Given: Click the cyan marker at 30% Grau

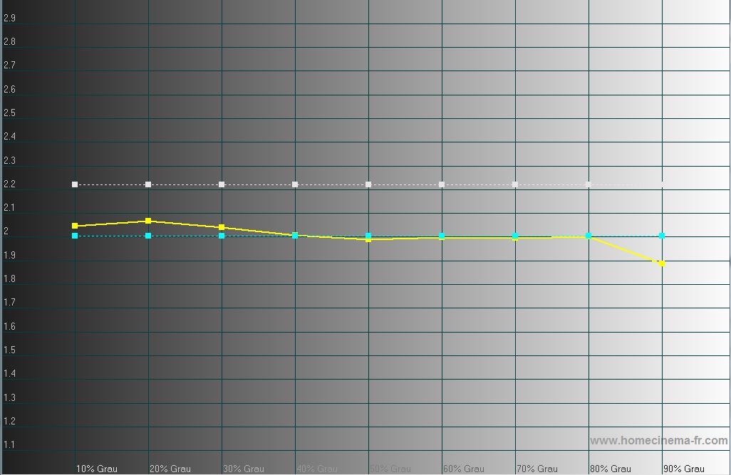Looking at the screenshot, I should pos(222,236).
